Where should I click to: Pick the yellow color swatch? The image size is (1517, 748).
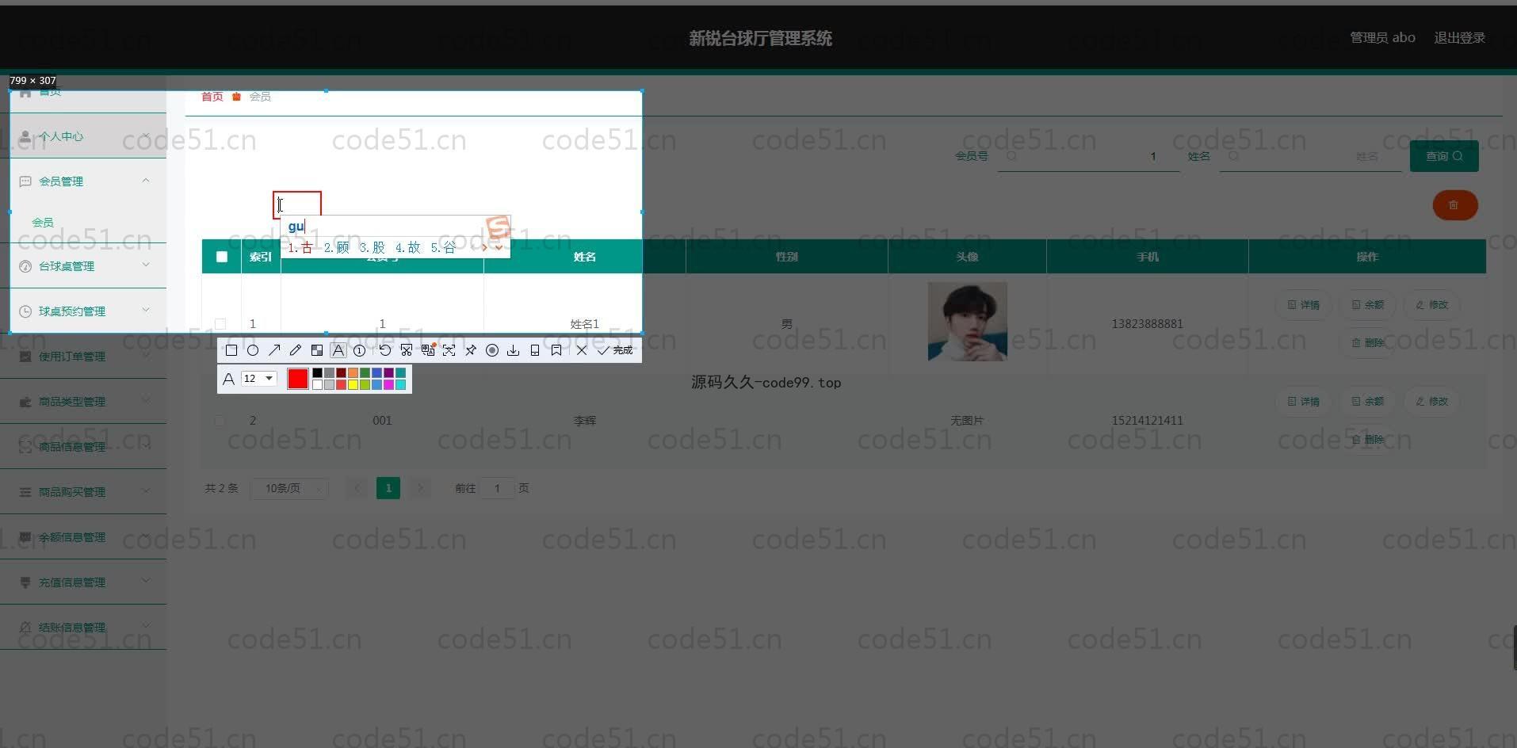pos(353,385)
